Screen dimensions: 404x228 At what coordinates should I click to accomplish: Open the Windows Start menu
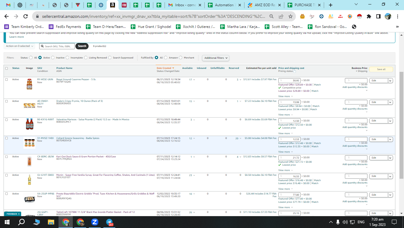point(7,222)
